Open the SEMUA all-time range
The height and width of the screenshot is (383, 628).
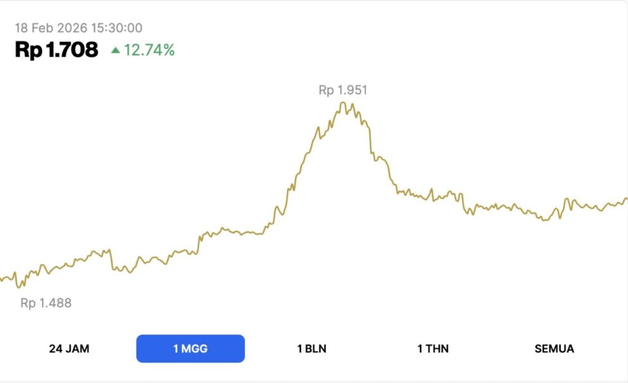click(554, 349)
